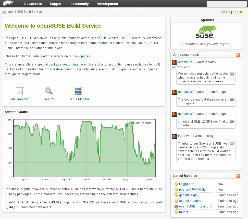The image size is (248, 219).
Task: Open the Development menu
Action: click(107, 4)
